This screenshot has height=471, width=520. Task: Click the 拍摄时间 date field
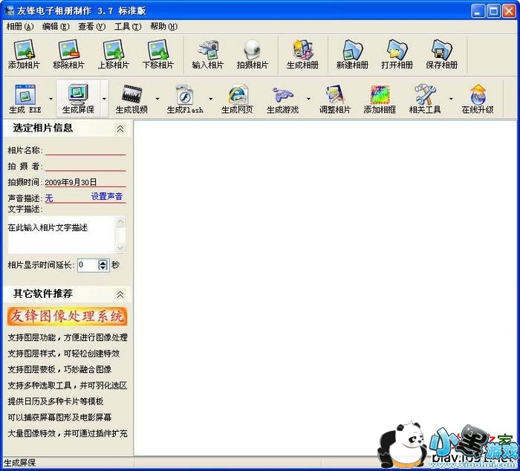(85, 182)
